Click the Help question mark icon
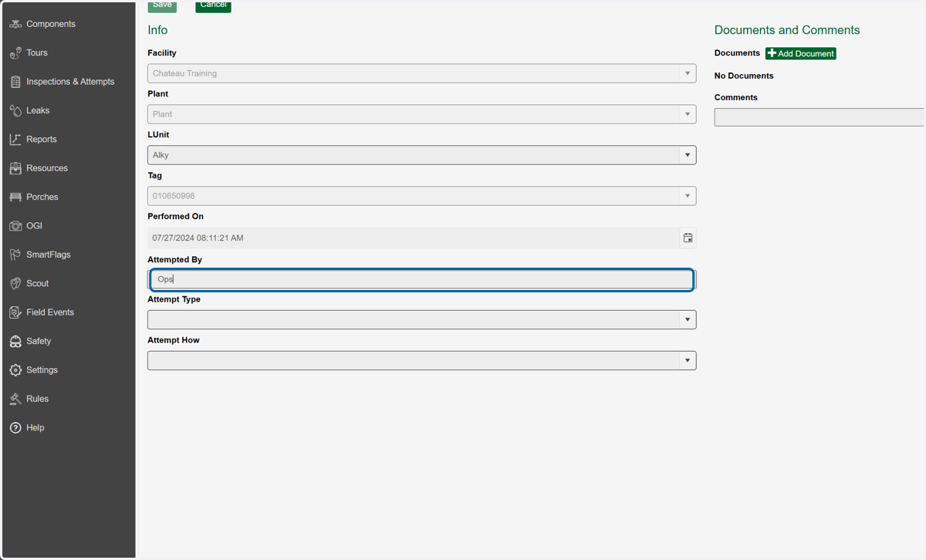 click(x=15, y=428)
